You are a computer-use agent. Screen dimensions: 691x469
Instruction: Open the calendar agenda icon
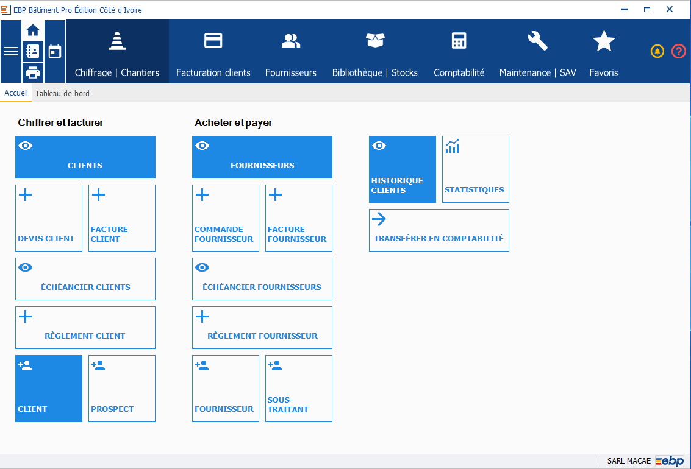click(x=55, y=52)
